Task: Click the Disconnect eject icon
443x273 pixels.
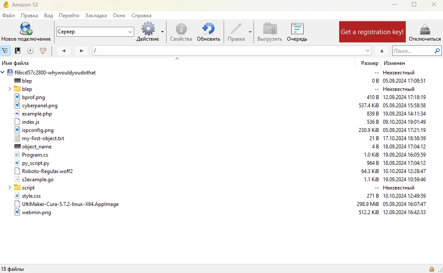Action: 424,29
